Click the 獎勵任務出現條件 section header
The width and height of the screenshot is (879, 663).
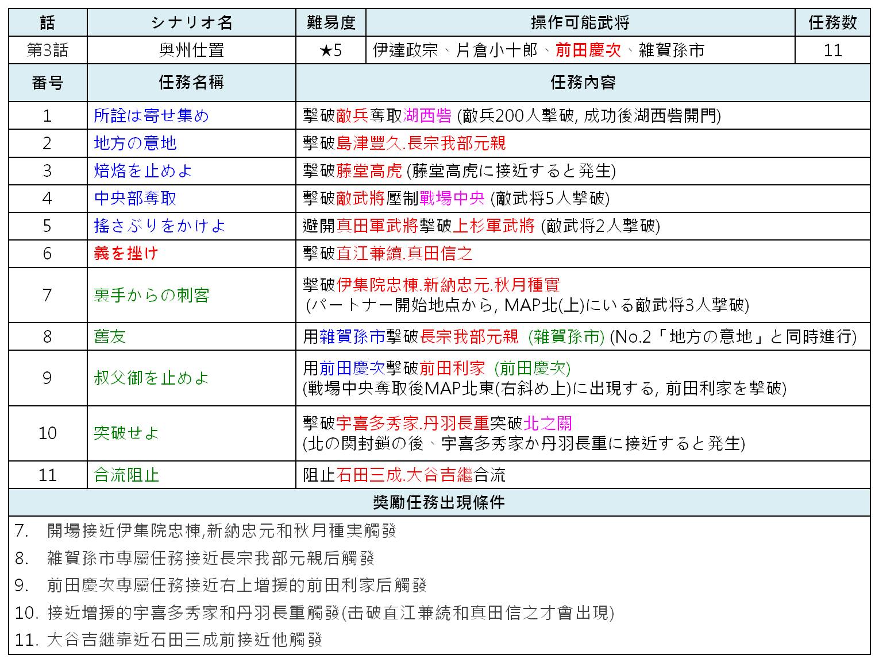click(439, 503)
